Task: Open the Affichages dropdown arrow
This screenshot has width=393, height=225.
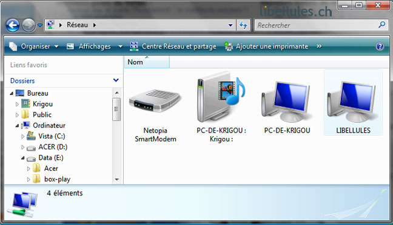Action: coord(120,47)
